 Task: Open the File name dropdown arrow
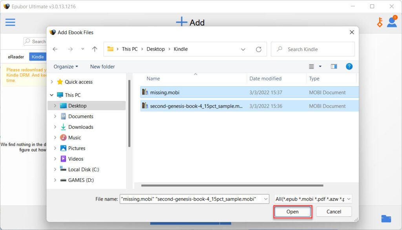point(266,199)
